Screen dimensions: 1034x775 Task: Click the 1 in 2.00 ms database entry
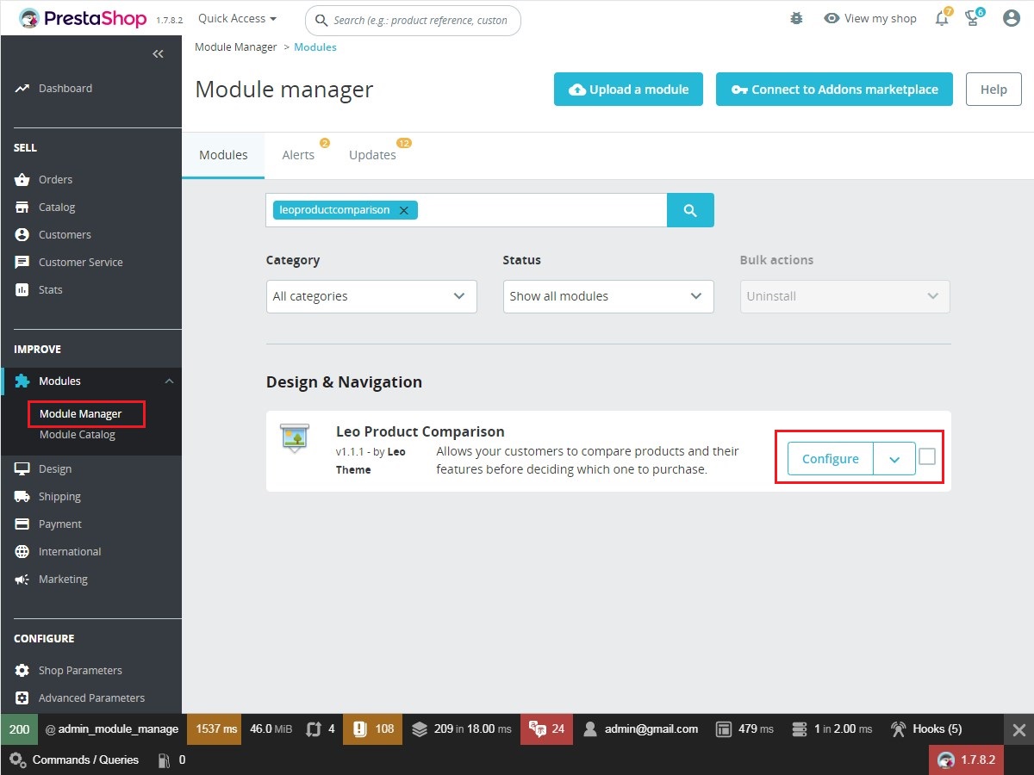tap(832, 729)
